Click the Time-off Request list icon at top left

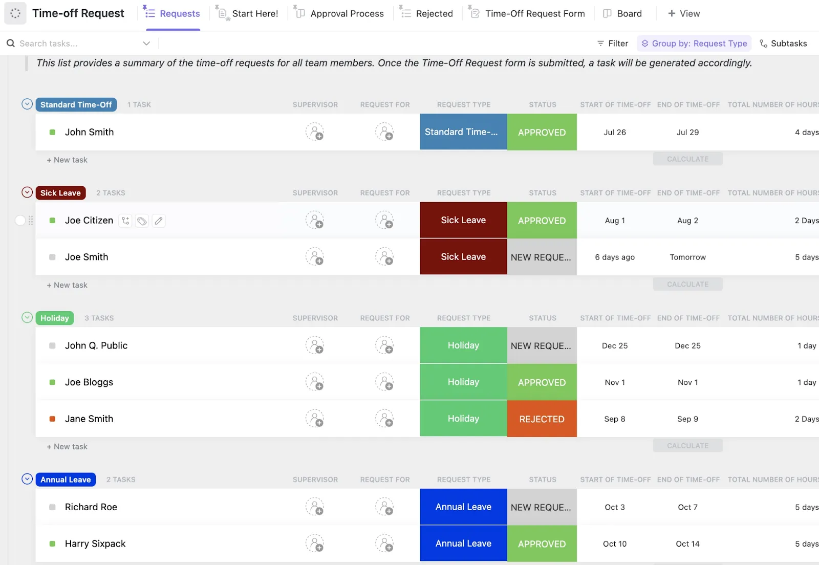[x=15, y=13]
